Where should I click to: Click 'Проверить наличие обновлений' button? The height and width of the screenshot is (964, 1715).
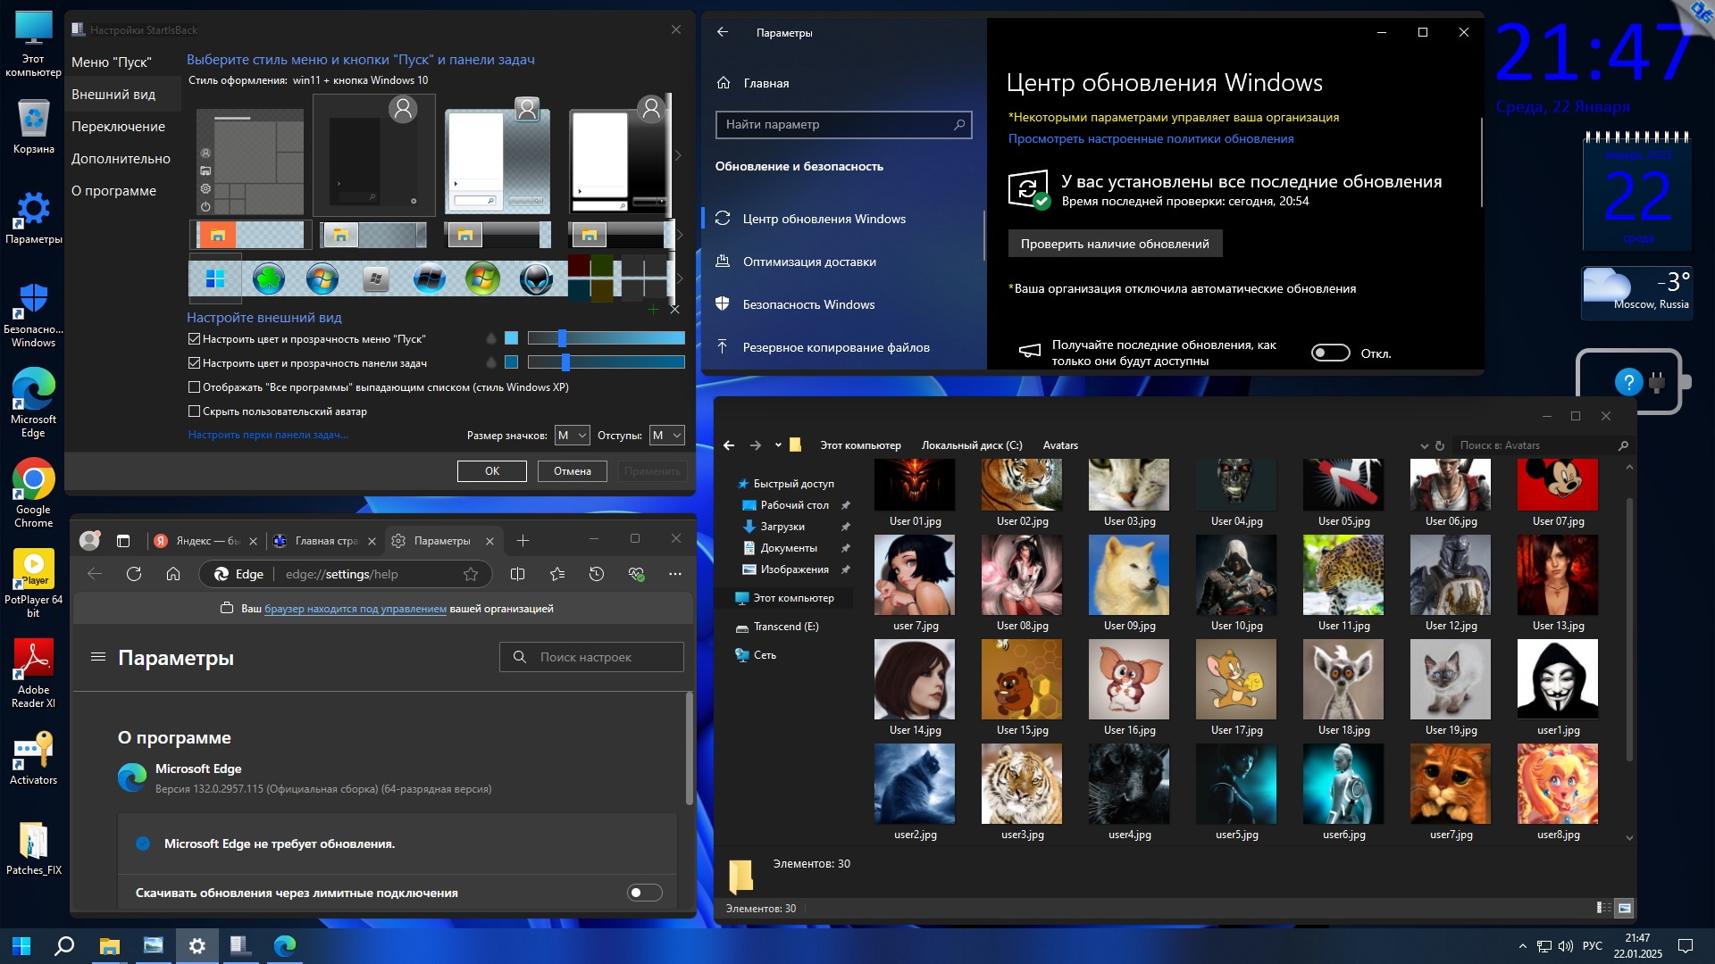[1115, 244]
